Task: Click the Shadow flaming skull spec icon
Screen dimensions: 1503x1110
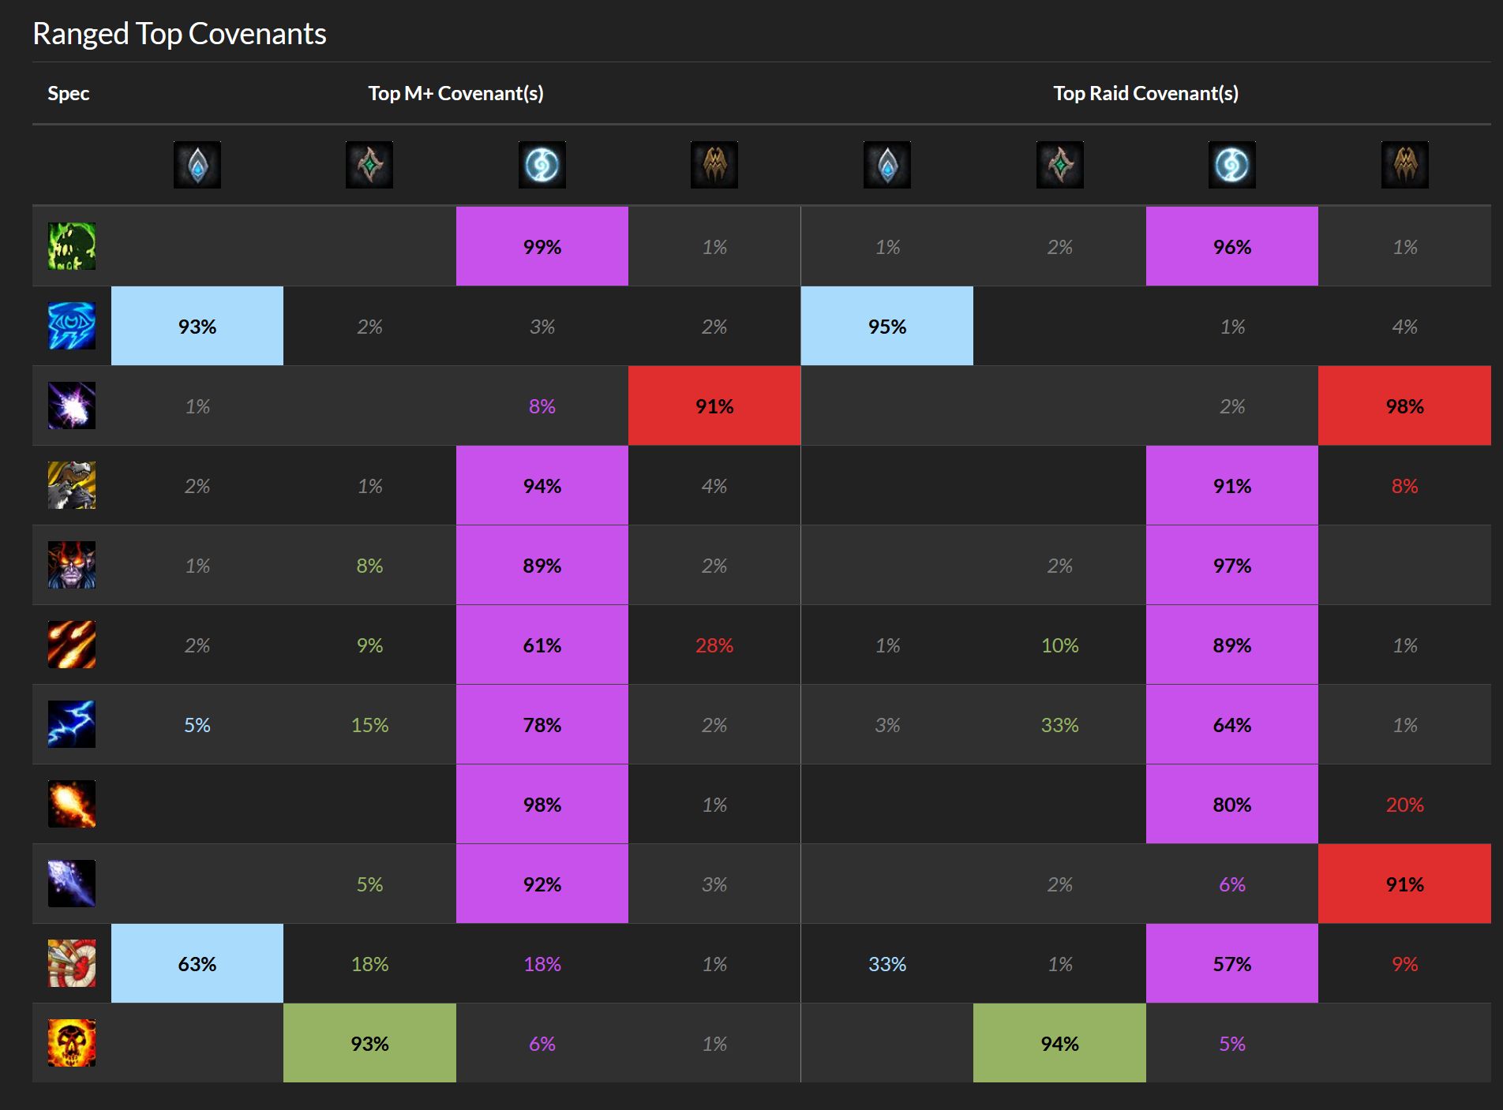Action: point(72,1043)
